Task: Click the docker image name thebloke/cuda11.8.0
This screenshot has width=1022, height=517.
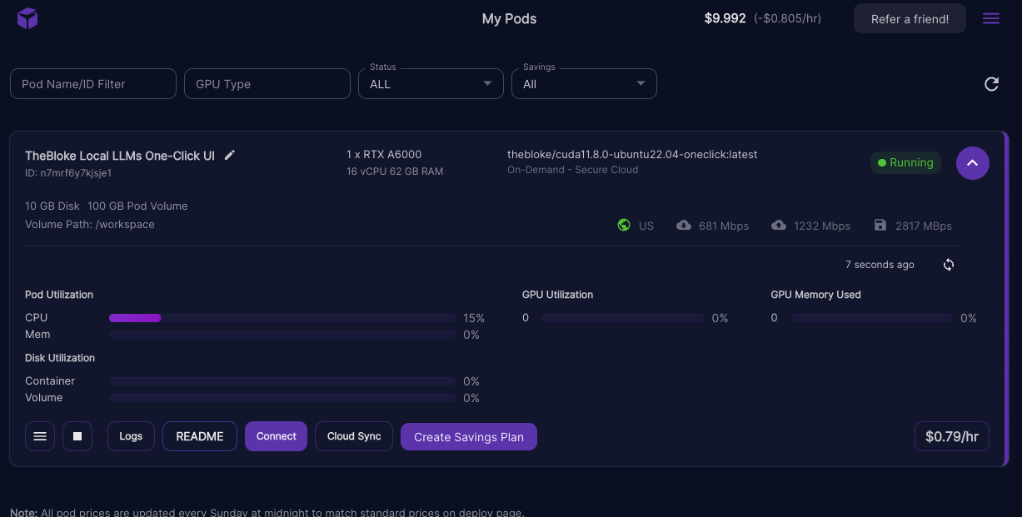Action: [632, 154]
